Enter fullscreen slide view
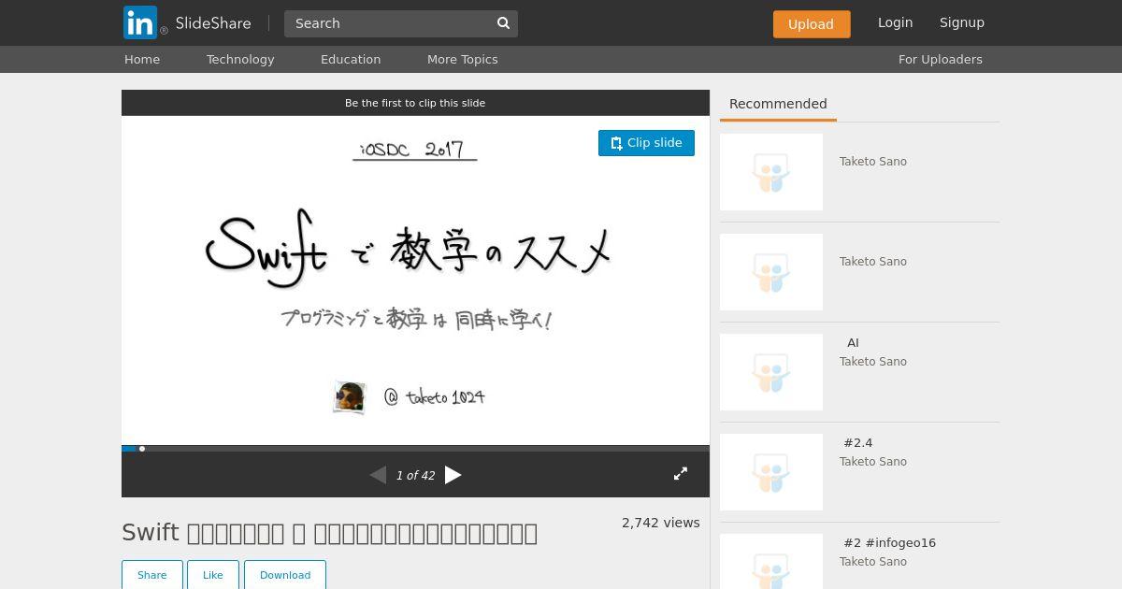The image size is (1122, 589). tap(681, 474)
